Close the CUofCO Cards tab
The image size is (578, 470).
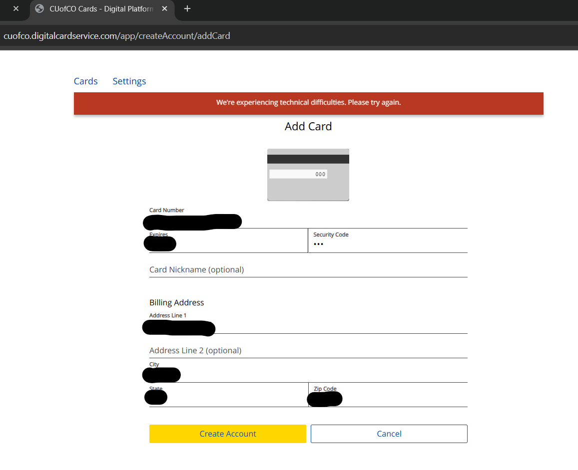point(165,8)
